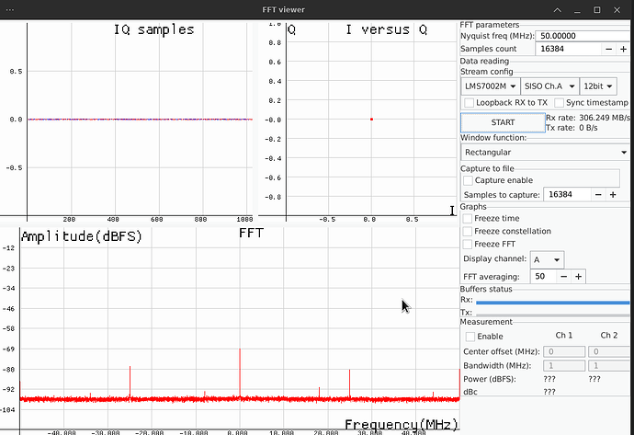Viewport: 634px width, 435px height.
Task: Tick the Capture enable checkbox
Action: [x=469, y=180]
